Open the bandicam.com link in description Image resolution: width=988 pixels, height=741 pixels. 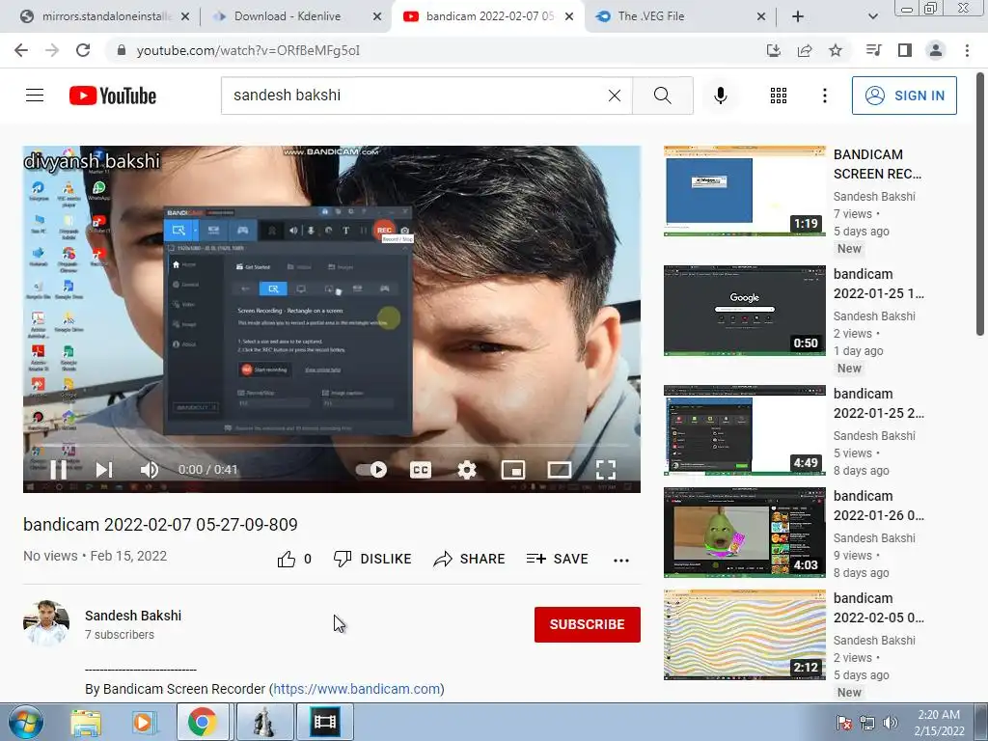[357, 689]
